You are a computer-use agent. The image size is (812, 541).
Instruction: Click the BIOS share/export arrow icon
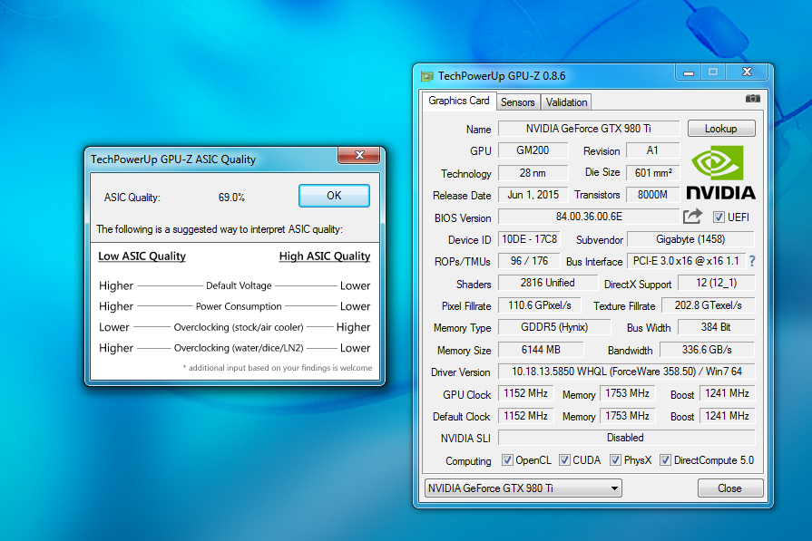click(692, 217)
